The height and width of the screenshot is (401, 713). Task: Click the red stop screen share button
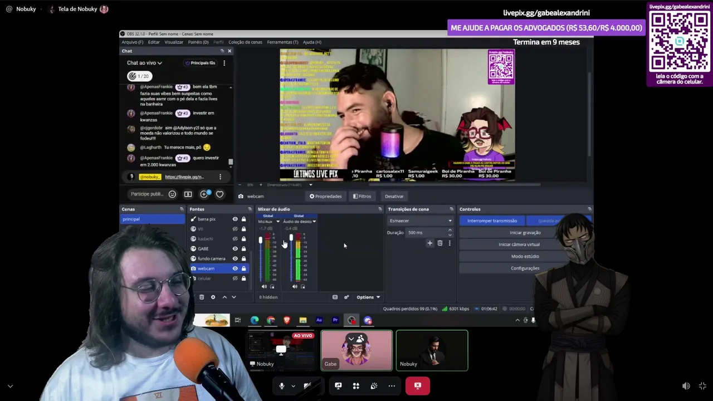pos(417,385)
